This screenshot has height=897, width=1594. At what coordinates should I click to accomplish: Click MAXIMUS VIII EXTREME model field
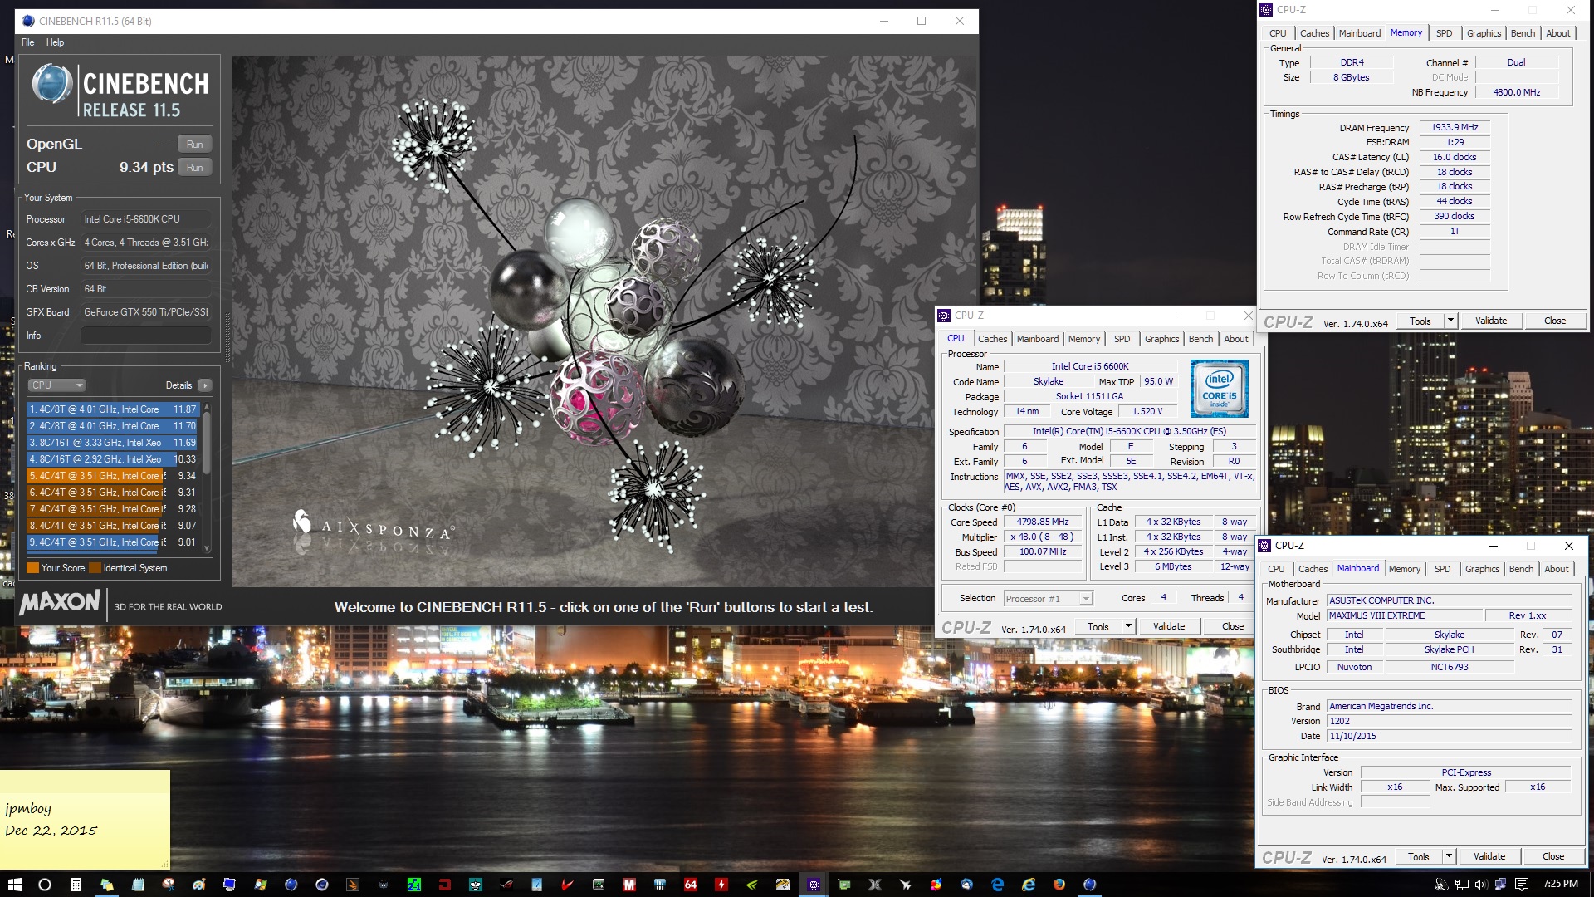[1405, 615]
